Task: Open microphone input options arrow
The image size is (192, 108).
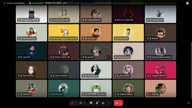Action: coord(76,103)
